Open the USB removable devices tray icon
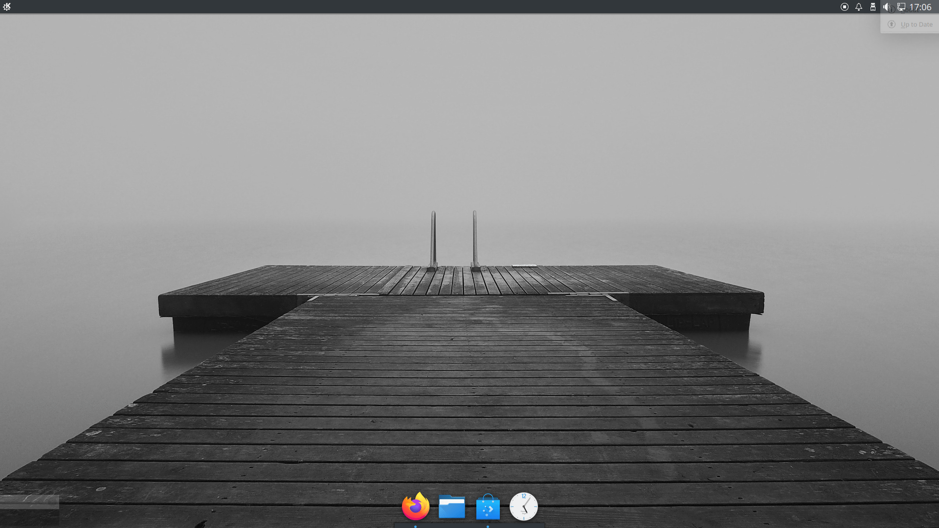This screenshot has width=939, height=528. point(872,7)
